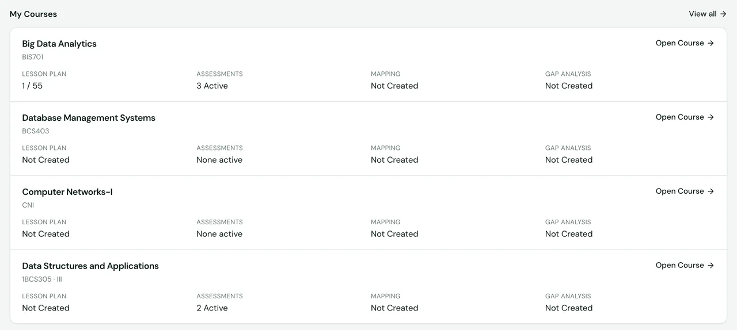Click the BIS701 course code
Image resolution: width=737 pixels, height=330 pixels.
click(33, 57)
